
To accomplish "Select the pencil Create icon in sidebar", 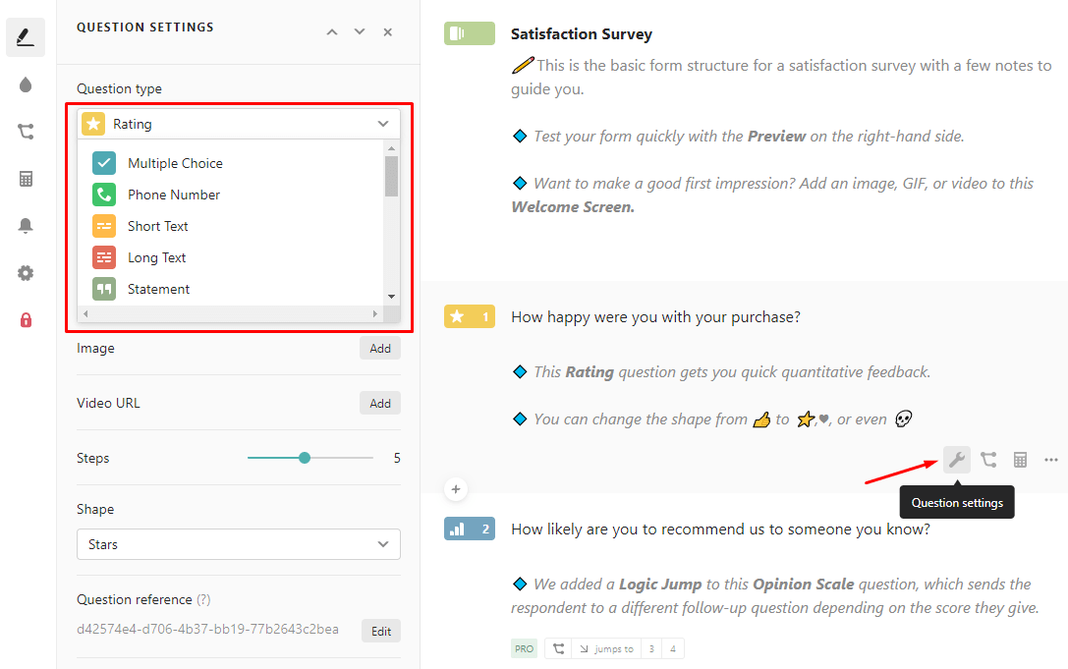I will tap(25, 36).
